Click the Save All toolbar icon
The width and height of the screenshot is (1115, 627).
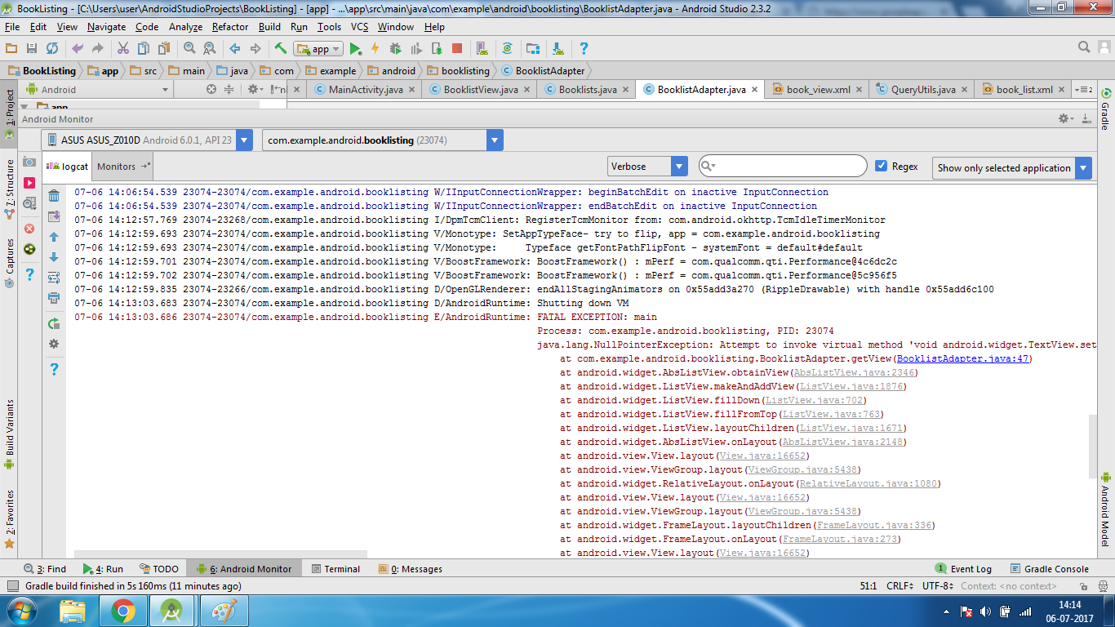(x=32, y=49)
